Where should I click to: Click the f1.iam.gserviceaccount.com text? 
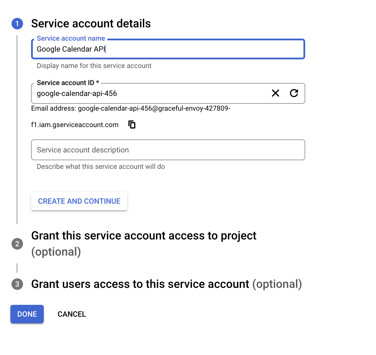pyautogui.click(x=75, y=125)
